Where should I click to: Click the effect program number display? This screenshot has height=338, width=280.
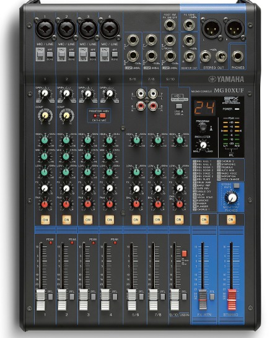point(204,108)
